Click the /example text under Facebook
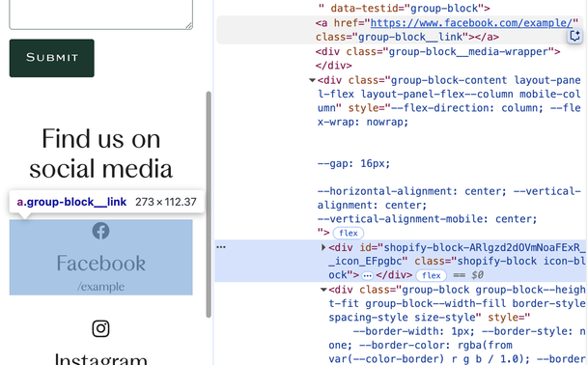 100,287
